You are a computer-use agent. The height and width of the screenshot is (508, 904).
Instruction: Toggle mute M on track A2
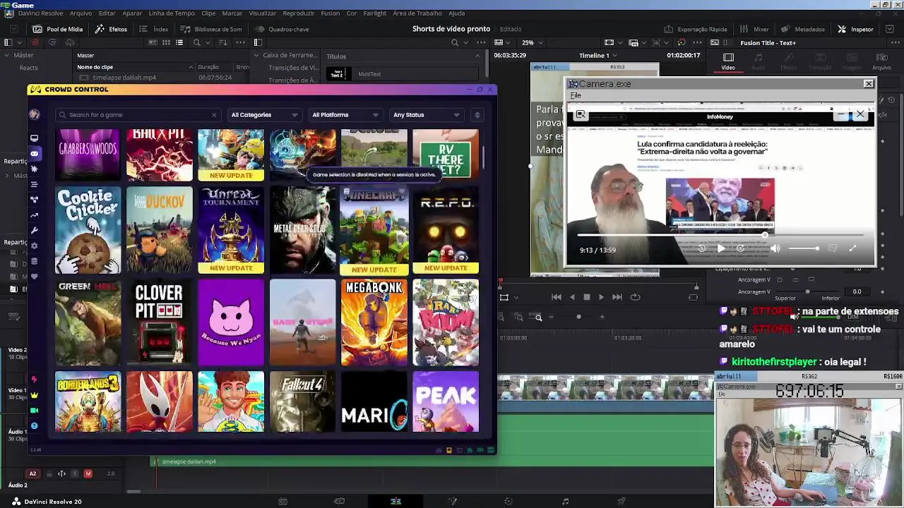point(88,473)
